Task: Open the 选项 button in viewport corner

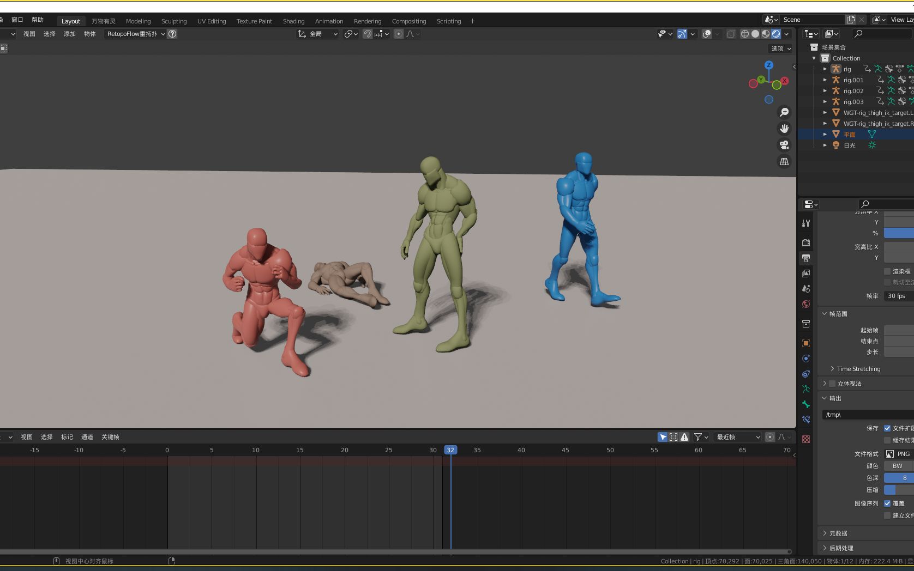Action: [780, 48]
